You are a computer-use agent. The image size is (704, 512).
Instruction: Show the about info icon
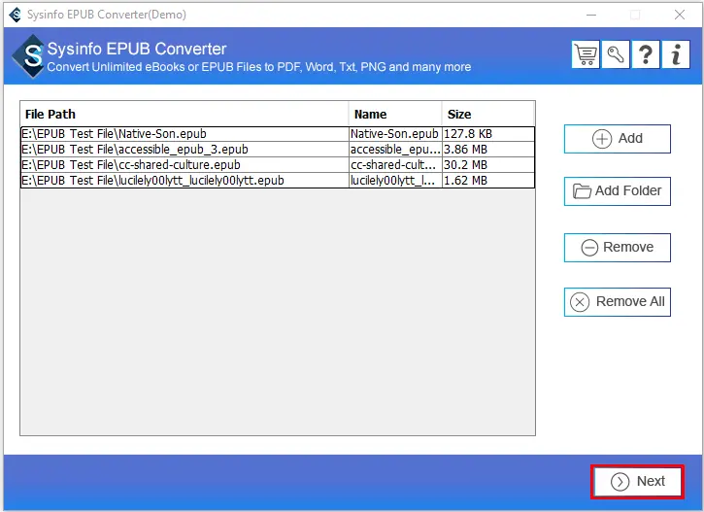coord(676,54)
